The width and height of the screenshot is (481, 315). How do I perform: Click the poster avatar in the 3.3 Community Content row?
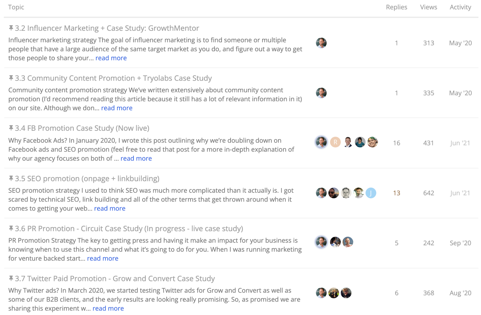coord(321,93)
